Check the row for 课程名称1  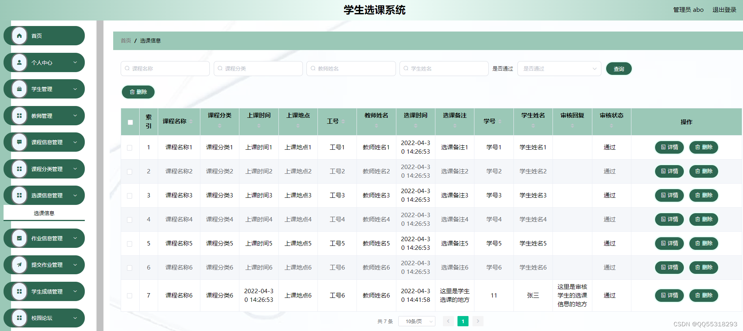pos(129,148)
